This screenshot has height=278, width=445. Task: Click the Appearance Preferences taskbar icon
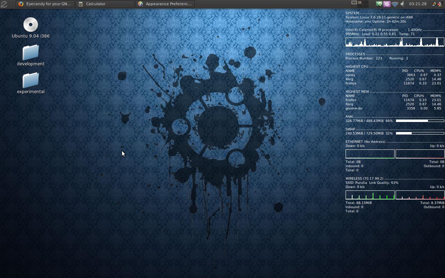(140, 4)
